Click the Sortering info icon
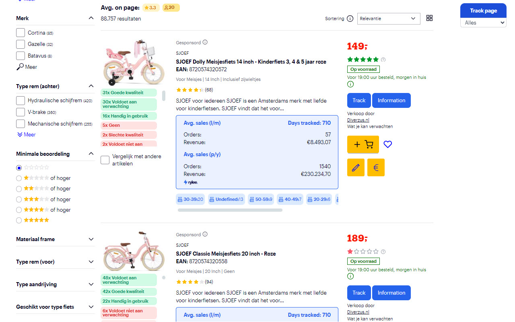This screenshot has width=515, height=322. coord(350,19)
